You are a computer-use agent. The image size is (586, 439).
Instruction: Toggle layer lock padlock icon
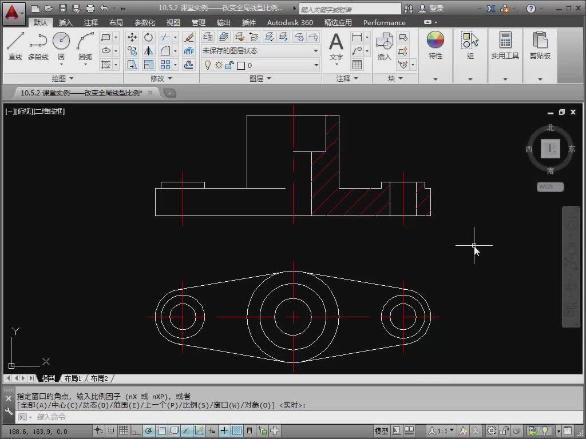point(229,65)
